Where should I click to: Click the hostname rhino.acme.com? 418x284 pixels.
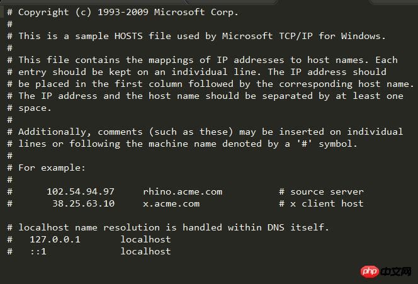point(183,192)
